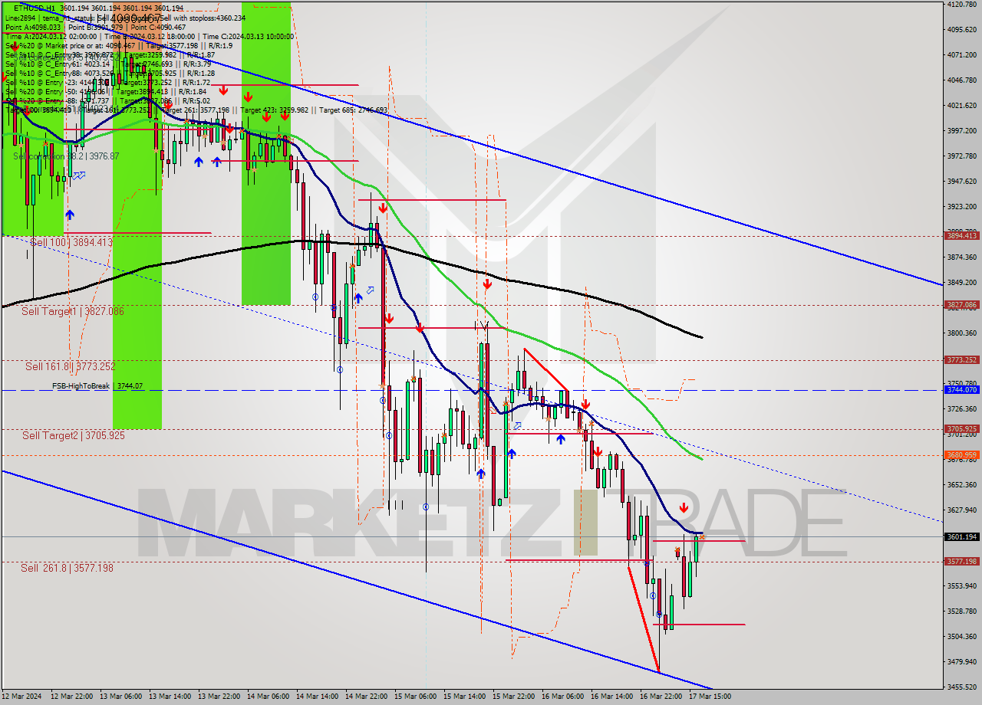Viewport: 982px width, 705px height.
Task: Click the 'FSB-HighToBreak | 3744.07' label
Action: click(97, 386)
